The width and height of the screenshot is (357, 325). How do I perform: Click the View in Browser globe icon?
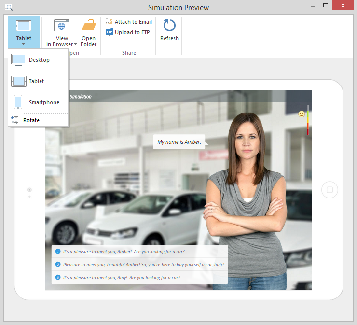pos(62,26)
